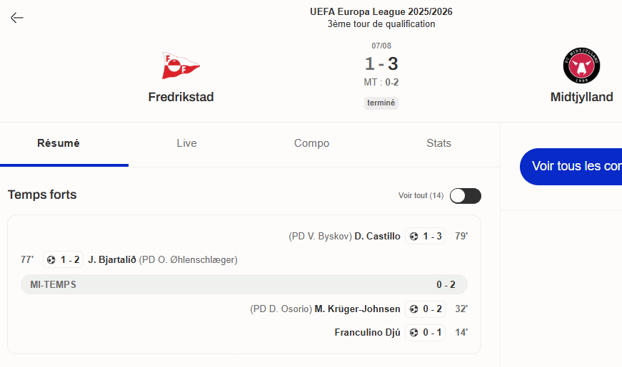Click the 1 - 2 goal ball icon

51,259
